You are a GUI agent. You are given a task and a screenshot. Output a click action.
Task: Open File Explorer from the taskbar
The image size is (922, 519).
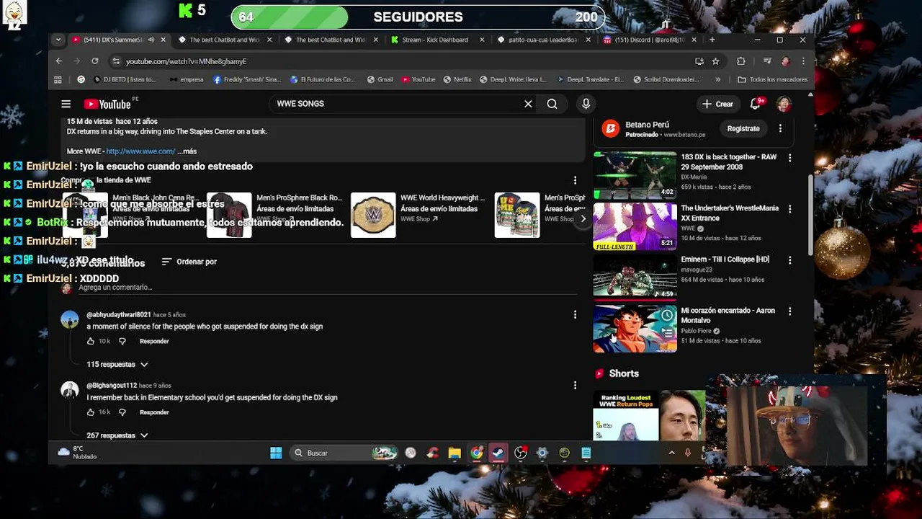(x=455, y=453)
